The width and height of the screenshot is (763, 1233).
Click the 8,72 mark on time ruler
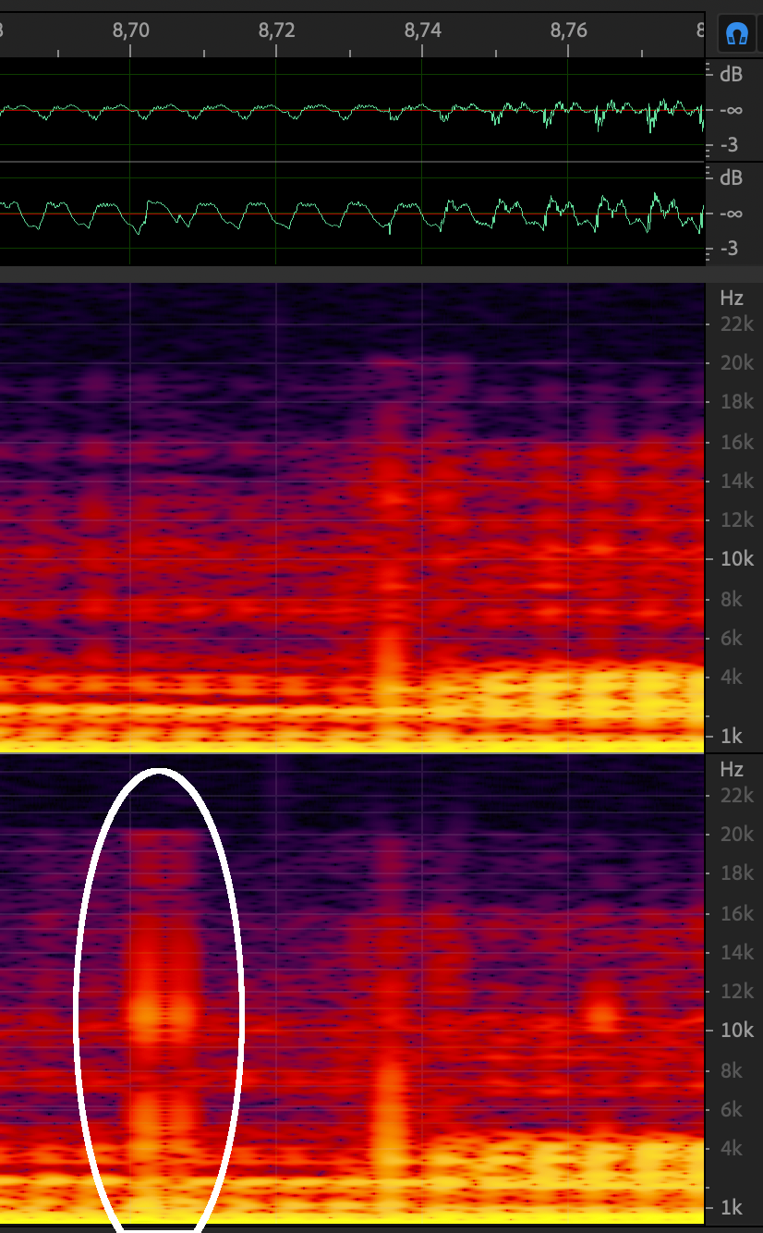tap(276, 31)
